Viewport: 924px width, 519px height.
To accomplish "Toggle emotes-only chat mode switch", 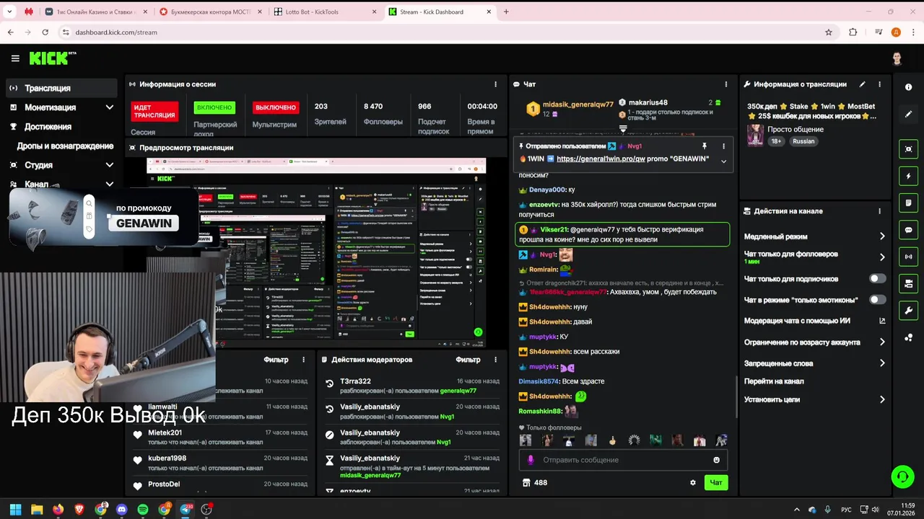I will [877, 299].
